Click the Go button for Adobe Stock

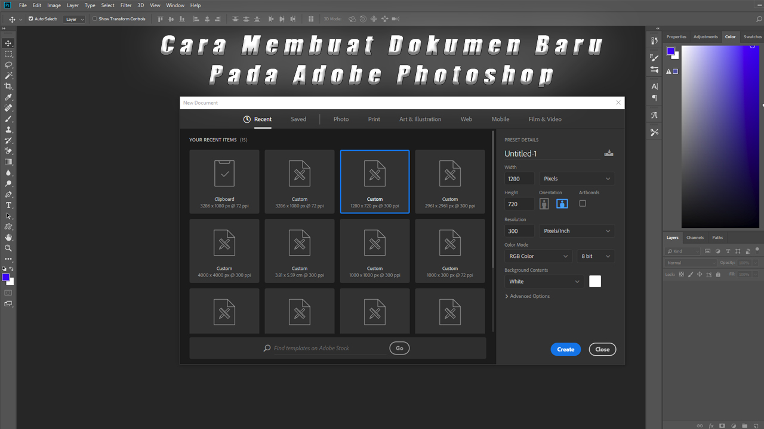(x=399, y=349)
